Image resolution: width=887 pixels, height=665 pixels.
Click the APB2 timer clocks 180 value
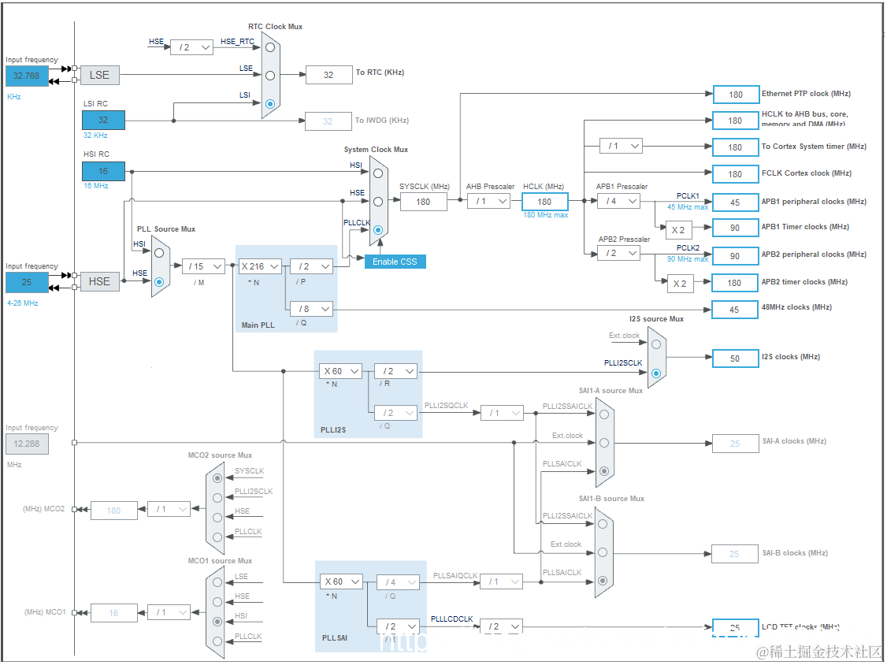coord(734,283)
